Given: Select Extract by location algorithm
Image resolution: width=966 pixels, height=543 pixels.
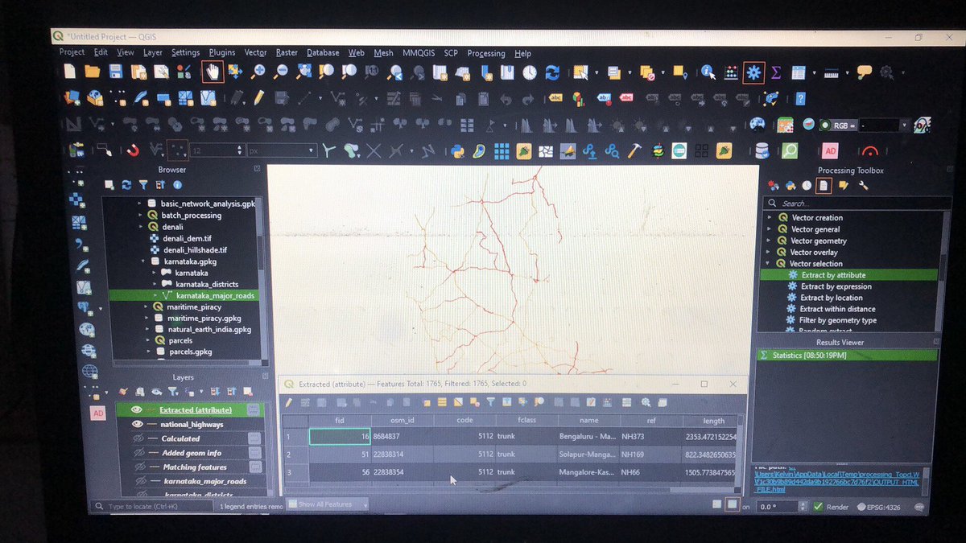Looking at the screenshot, I should click(832, 298).
